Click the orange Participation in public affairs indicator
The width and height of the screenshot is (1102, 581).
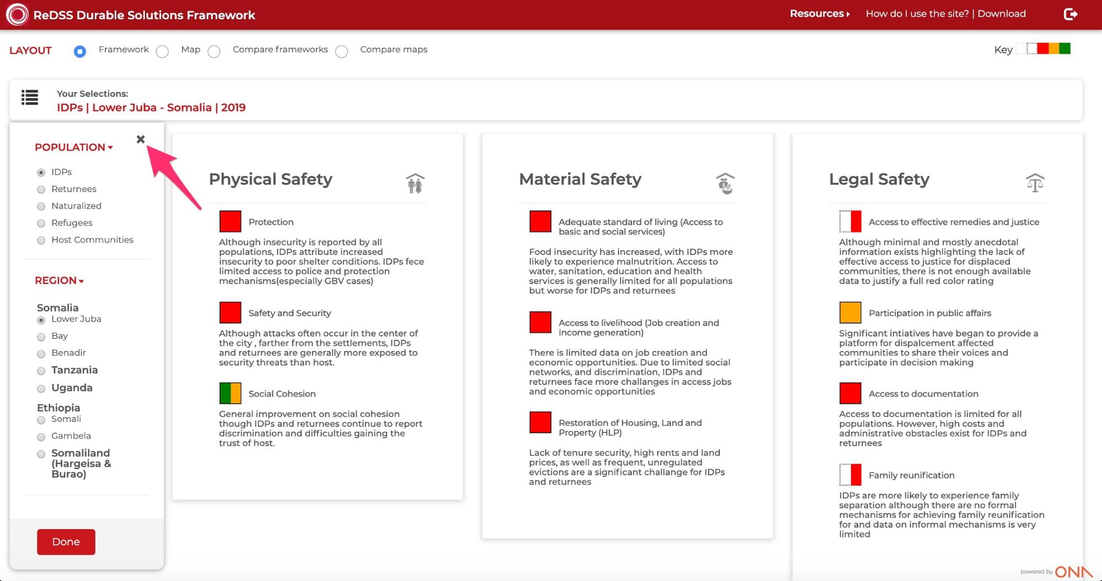850,312
